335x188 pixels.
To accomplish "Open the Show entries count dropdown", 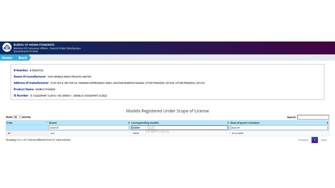I will (x=17, y=117).
